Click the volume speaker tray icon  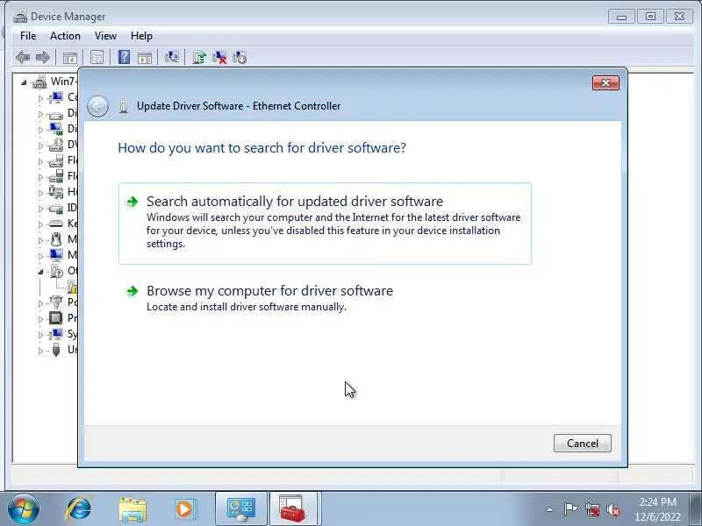point(612,509)
